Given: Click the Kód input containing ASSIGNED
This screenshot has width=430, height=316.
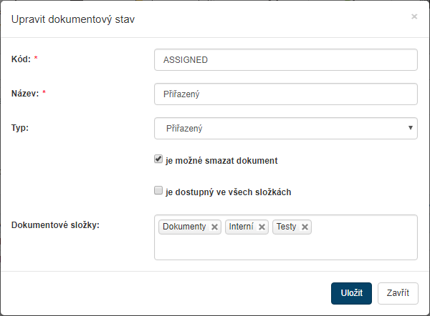Looking at the screenshot, I should [285, 60].
